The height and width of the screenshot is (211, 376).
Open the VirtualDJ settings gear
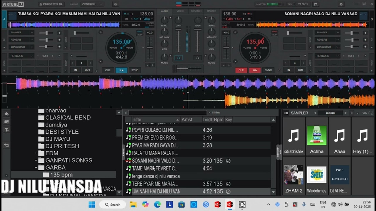341,4
